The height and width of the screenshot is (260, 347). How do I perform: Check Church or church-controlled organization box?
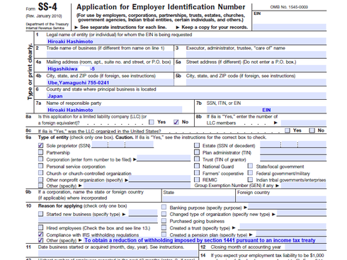tap(40, 173)
